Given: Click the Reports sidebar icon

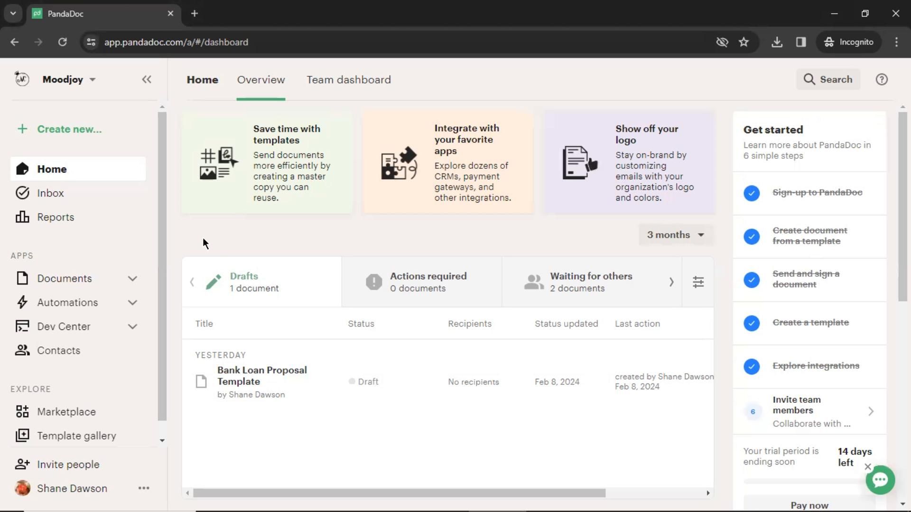Looking at the screenshot, I should 22,217.
